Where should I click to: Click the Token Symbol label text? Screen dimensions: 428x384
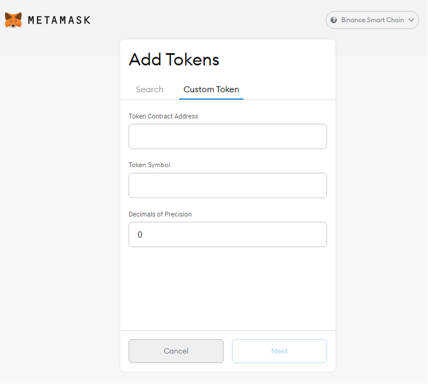pyautogui.click(x=149, y=165)
